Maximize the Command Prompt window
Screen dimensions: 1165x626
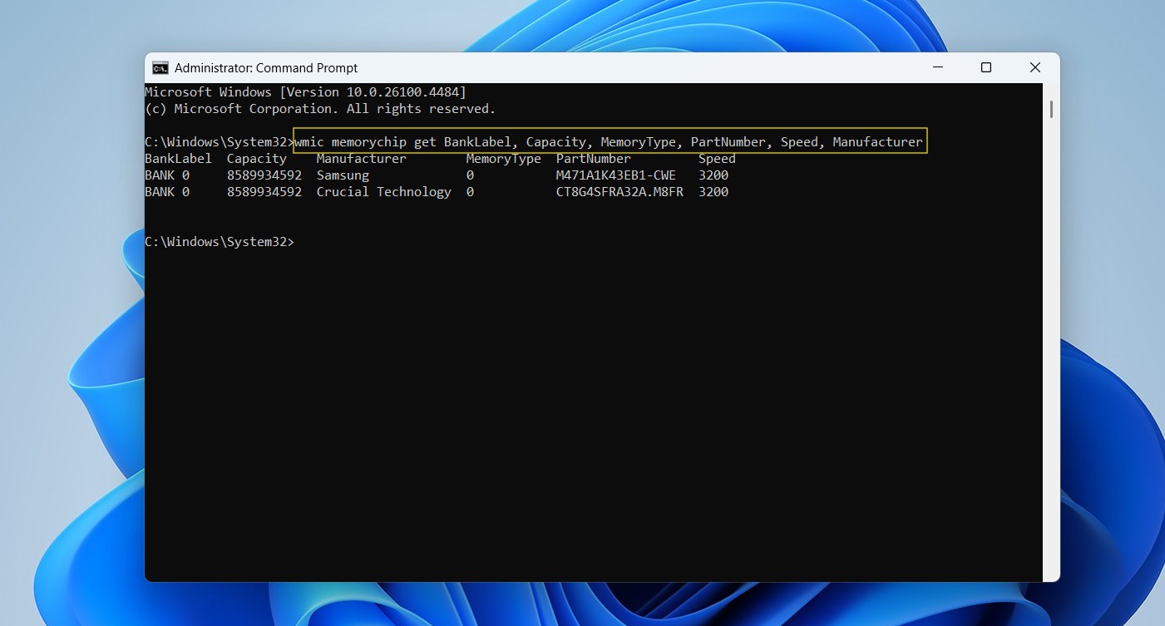point(986,68)
